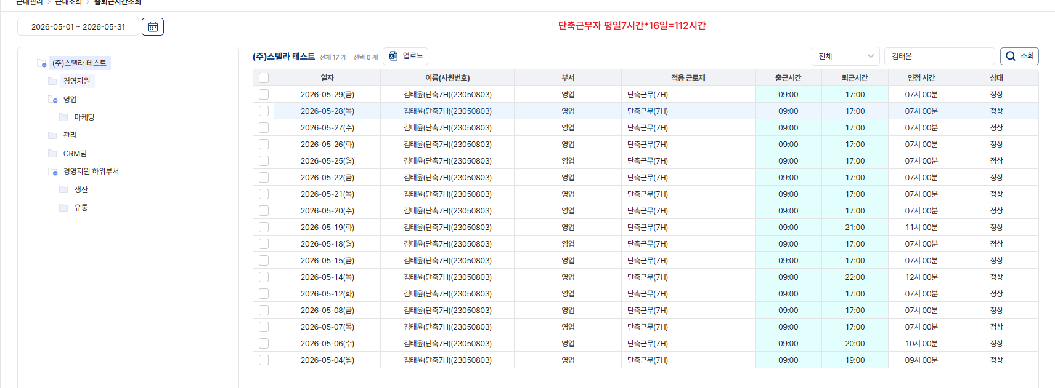Image resolution: width=1055 pixels, height=388 pixels.
Task: Check the row for 2026-05-19(화)
Action: pyautogui.click(x=264, y=227)
